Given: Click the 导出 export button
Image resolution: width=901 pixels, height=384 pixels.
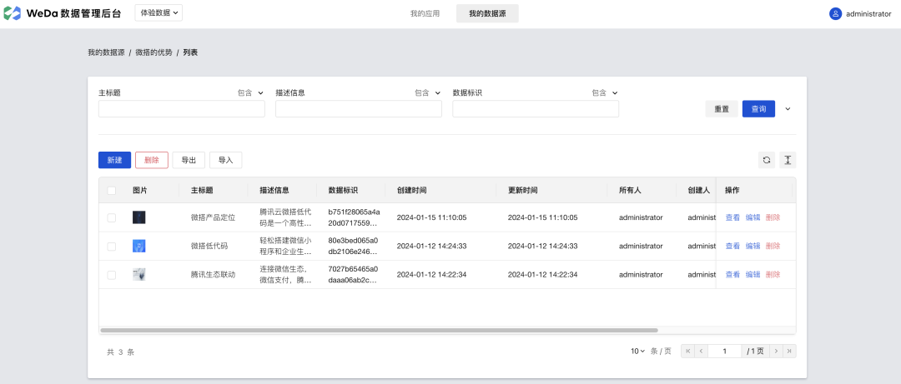Looking at the screenshot, I should coord(189,160).
